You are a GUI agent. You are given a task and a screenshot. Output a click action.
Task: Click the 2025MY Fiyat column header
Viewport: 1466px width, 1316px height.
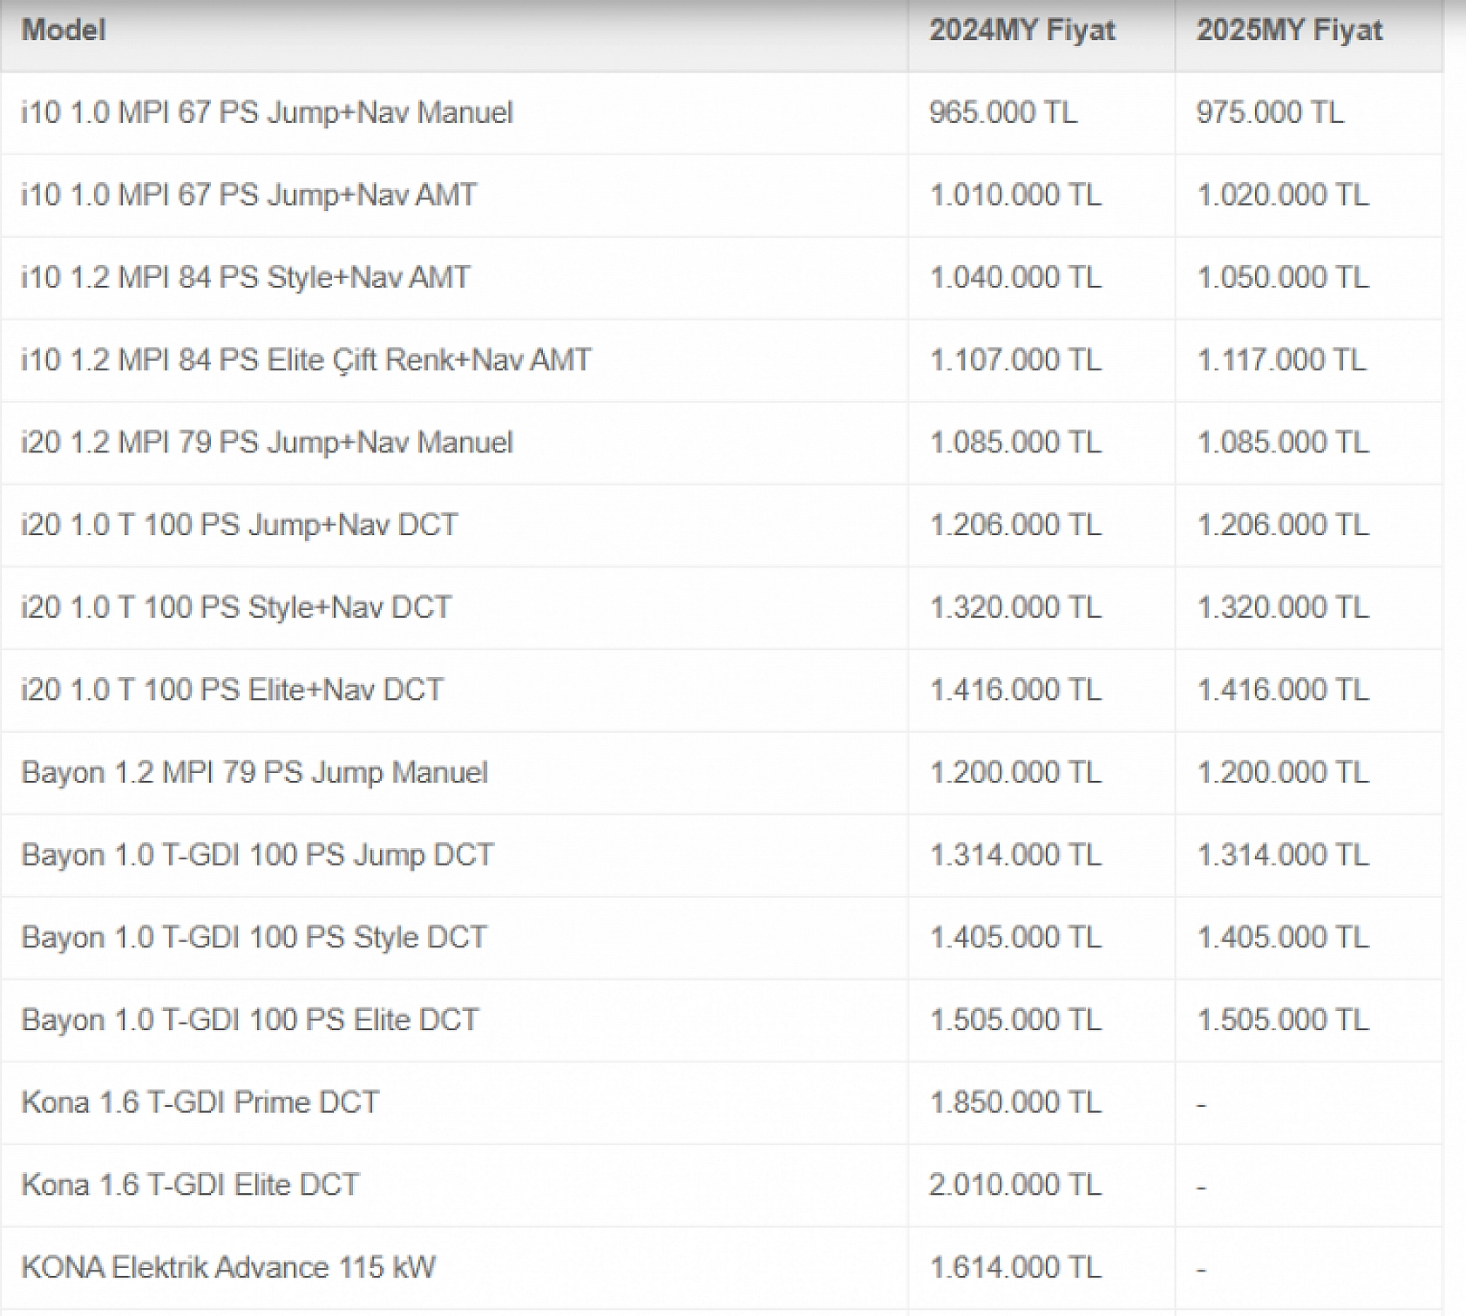[1288, 31]
